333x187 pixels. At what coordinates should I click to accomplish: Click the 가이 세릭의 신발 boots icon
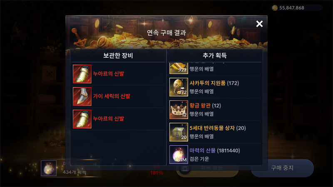(82, 96)
